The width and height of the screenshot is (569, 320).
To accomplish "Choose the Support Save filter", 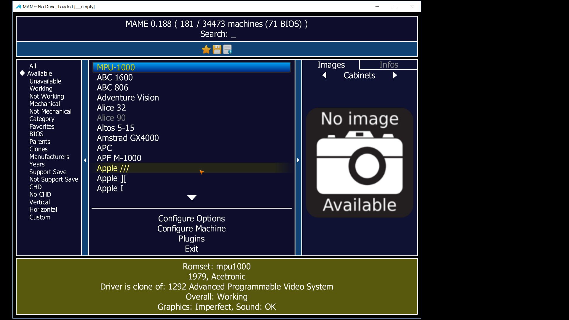I will 48,172.
